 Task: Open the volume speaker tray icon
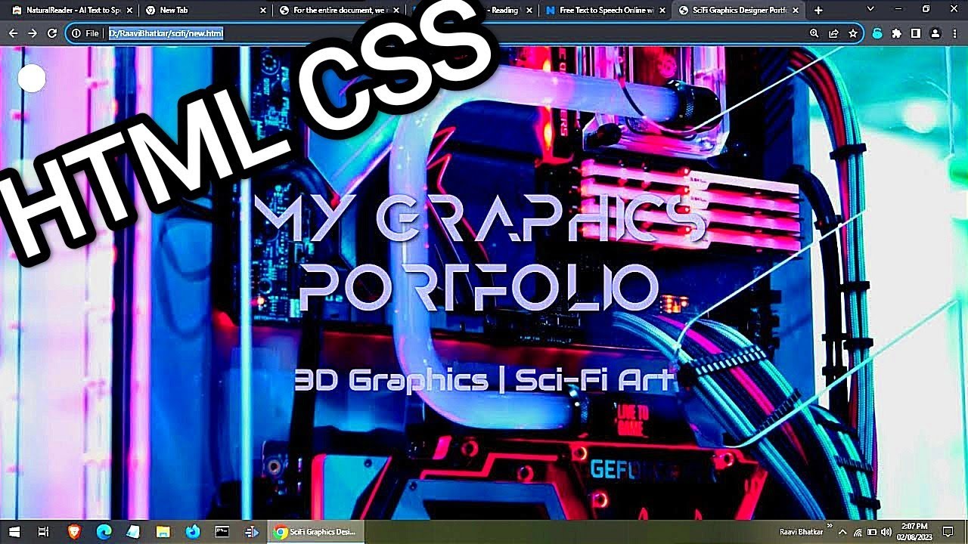point(886,532)
